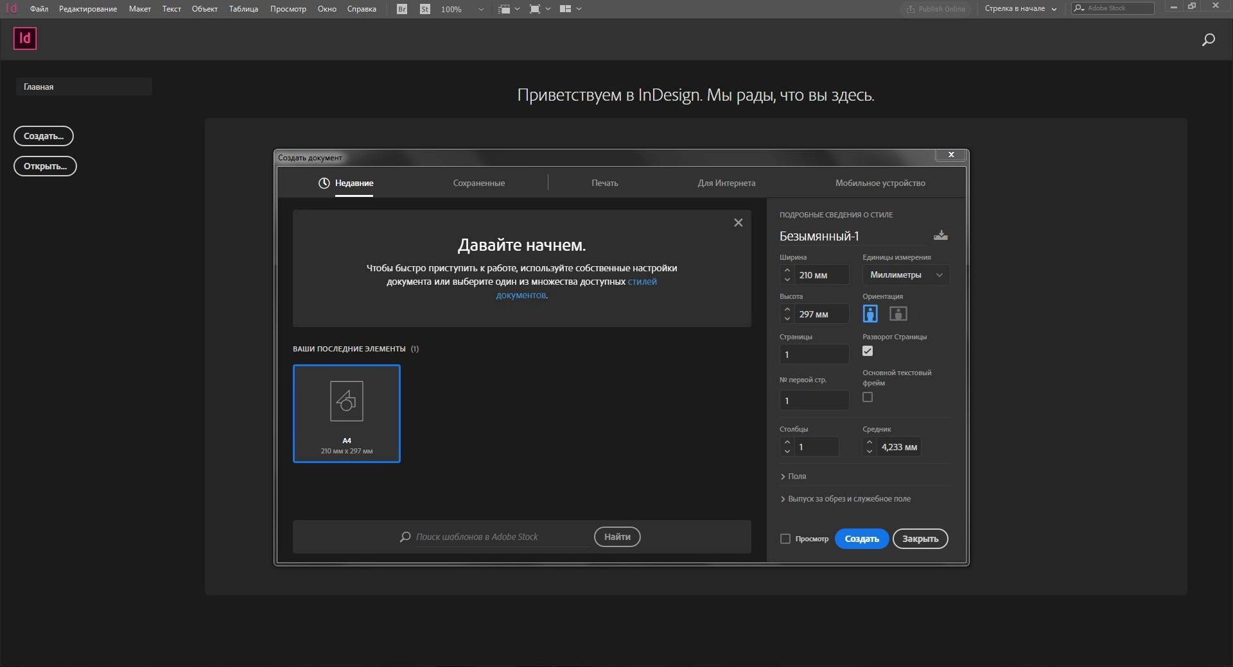Click the Средник input field (4,233 мм)
The image size is (1233, 667).
coord(899,447)
